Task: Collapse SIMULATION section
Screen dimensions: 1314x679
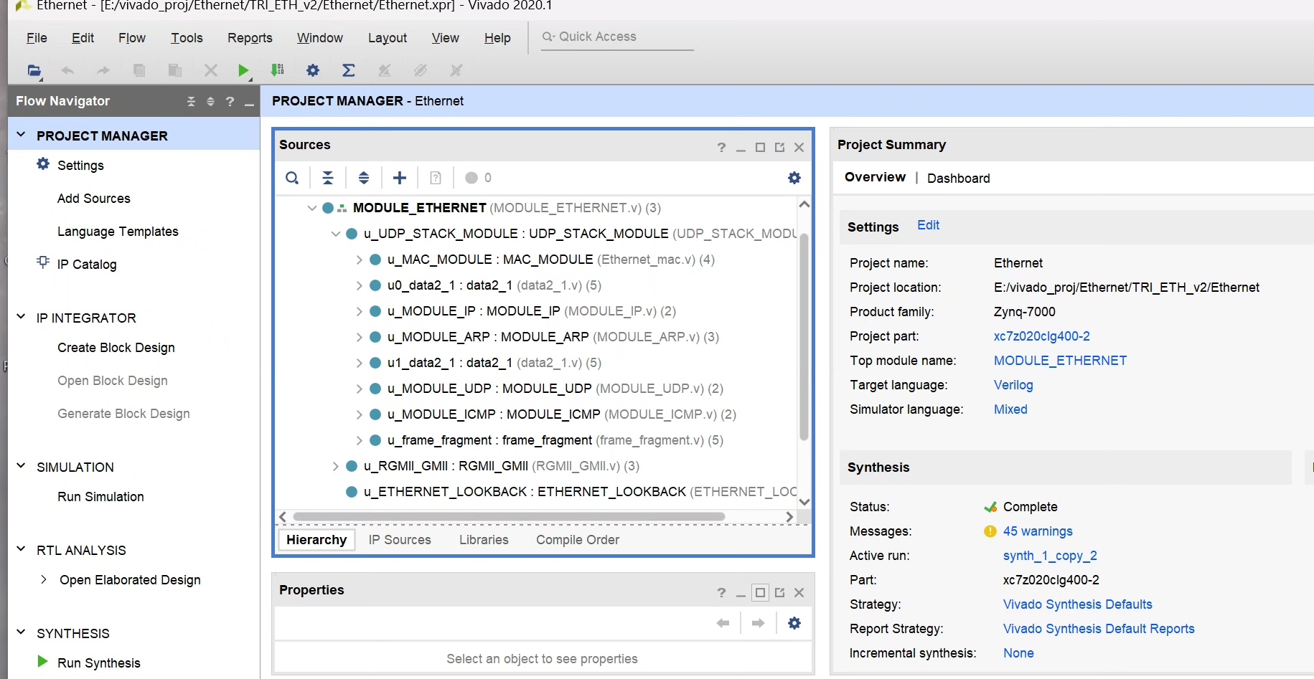Action: tap(21, 466)
